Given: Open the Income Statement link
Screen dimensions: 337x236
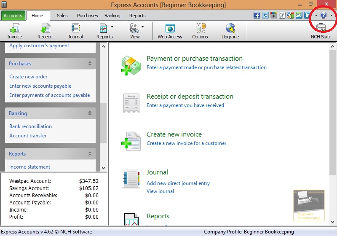Looking at the screenshot, I should tap(29, 167).
